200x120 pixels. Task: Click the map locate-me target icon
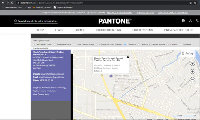click(x=192, y=63)
